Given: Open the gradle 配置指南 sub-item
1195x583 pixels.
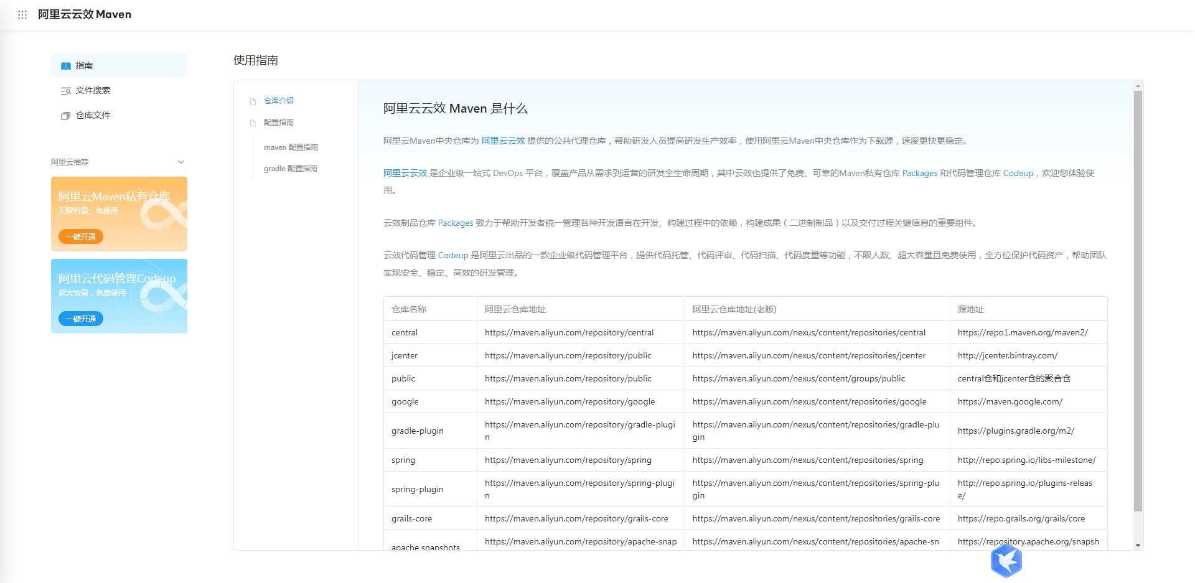Looking at the screenshot, I should click(290, 169).
